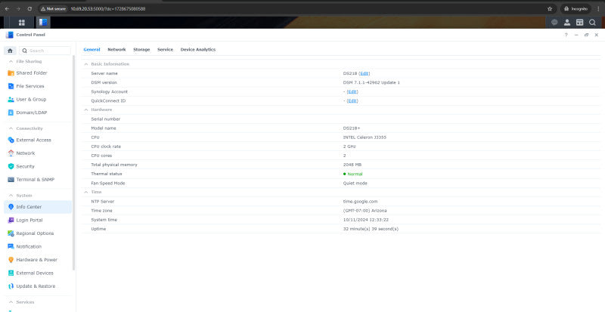605x312 pixels.
Task: Click the Incognito indicator button
Action: (576, 8)
